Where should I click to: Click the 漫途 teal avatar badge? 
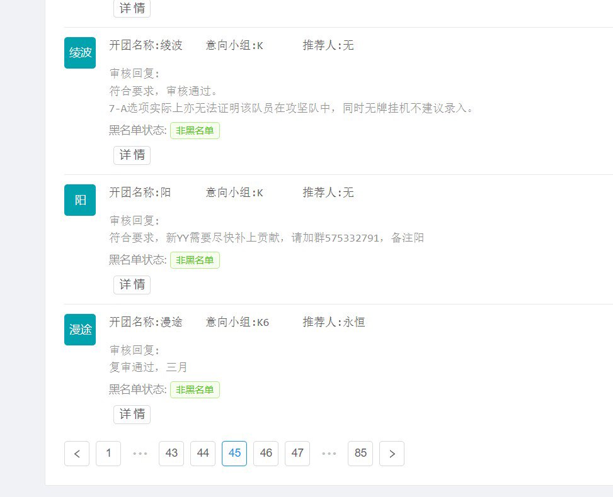tap(80, 330)
